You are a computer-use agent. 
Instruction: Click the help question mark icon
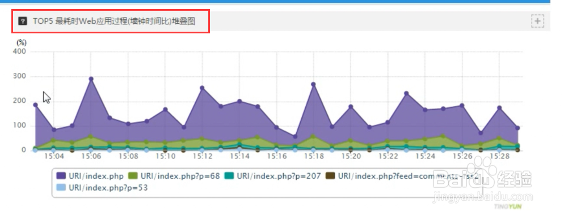(23, 21)
